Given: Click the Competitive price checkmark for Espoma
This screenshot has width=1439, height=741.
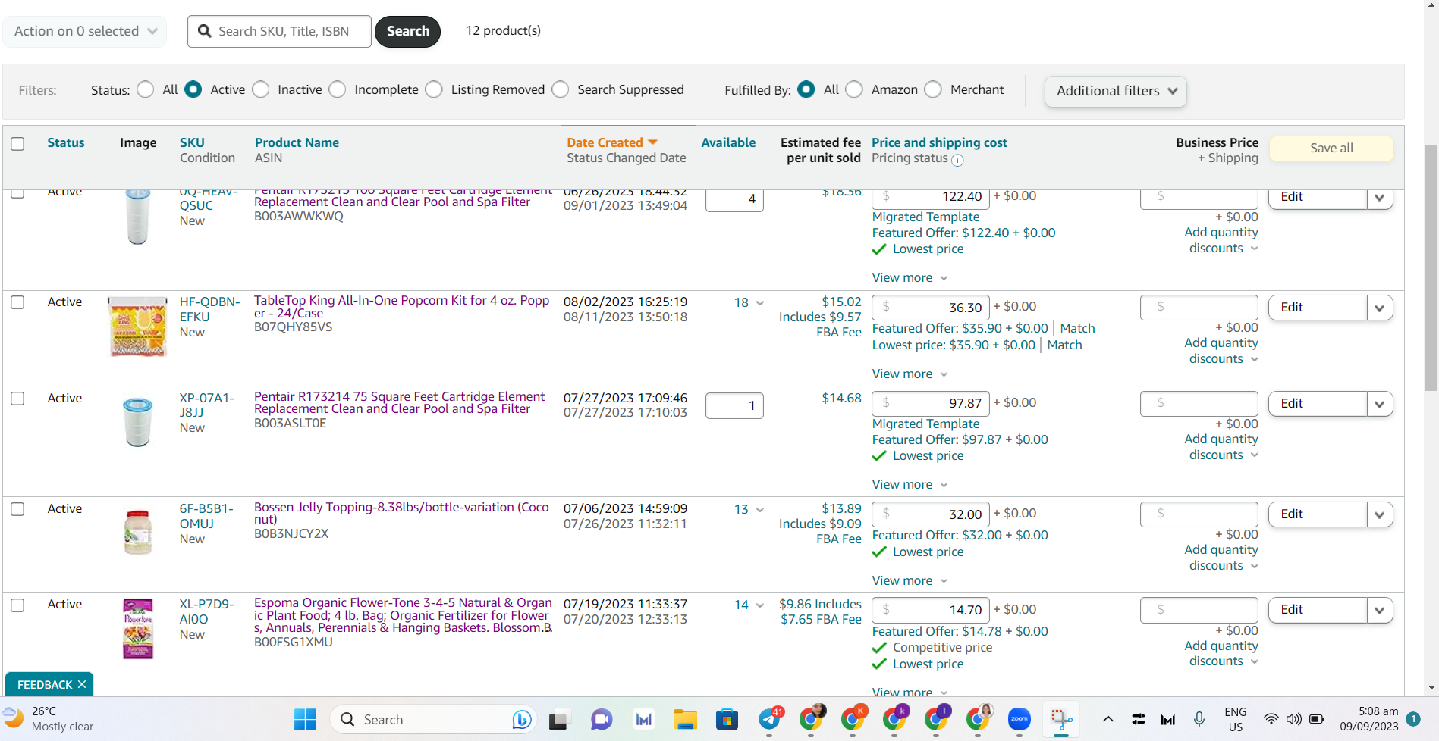Looking at the screenshot, I should tap(879, 647).
